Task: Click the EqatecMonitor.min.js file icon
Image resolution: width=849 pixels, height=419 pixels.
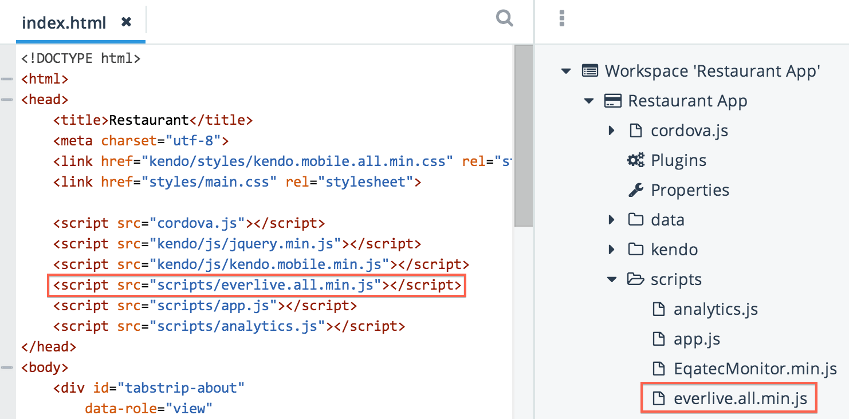Action: point(659,369)
